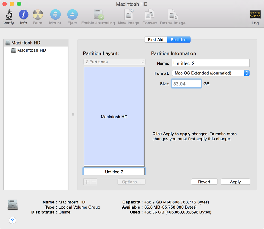Click the Capacity value 466.9 GB text
The image size is (264, 229).
176,202
